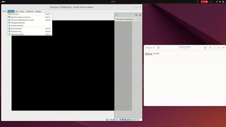
Task: Open the Справка menu
Action: pyautogui.click(x=38, y=11)
